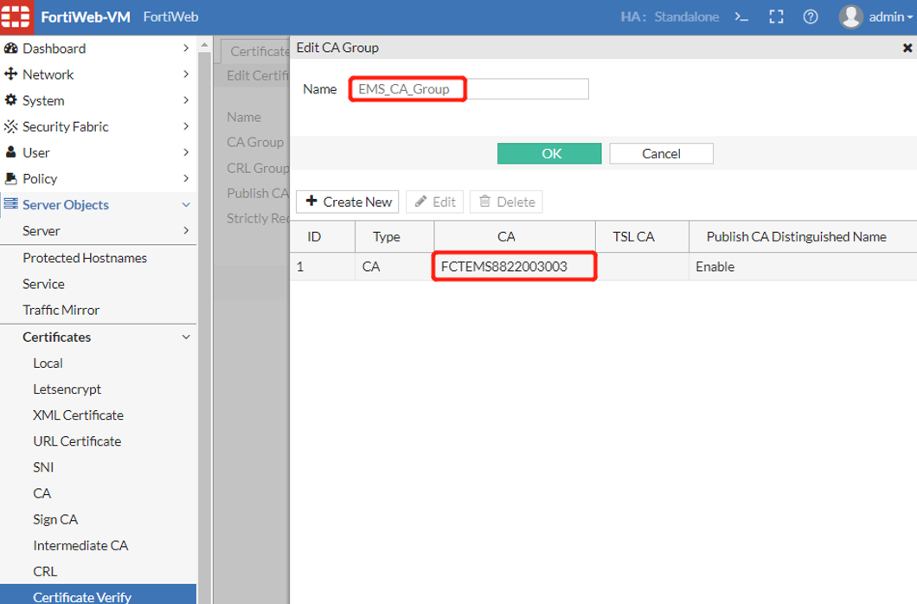Click Publish CA Distinguished Name header
Viewport: 917px width, 604px height.
(803, 236)
